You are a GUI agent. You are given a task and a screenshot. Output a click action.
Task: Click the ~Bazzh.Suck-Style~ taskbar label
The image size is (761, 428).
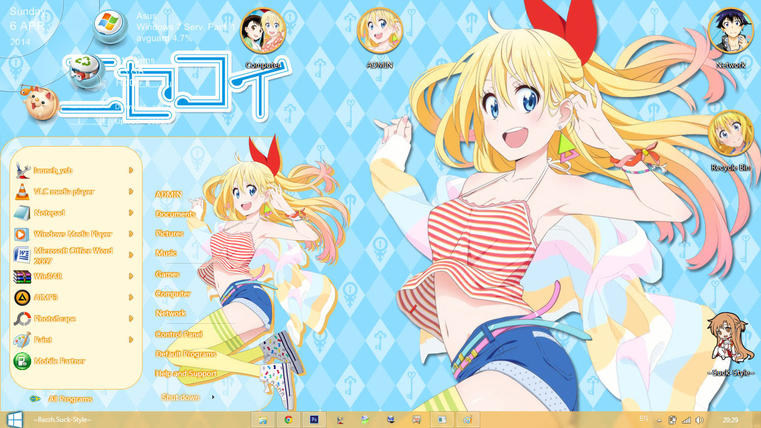(x=62, y=420)
